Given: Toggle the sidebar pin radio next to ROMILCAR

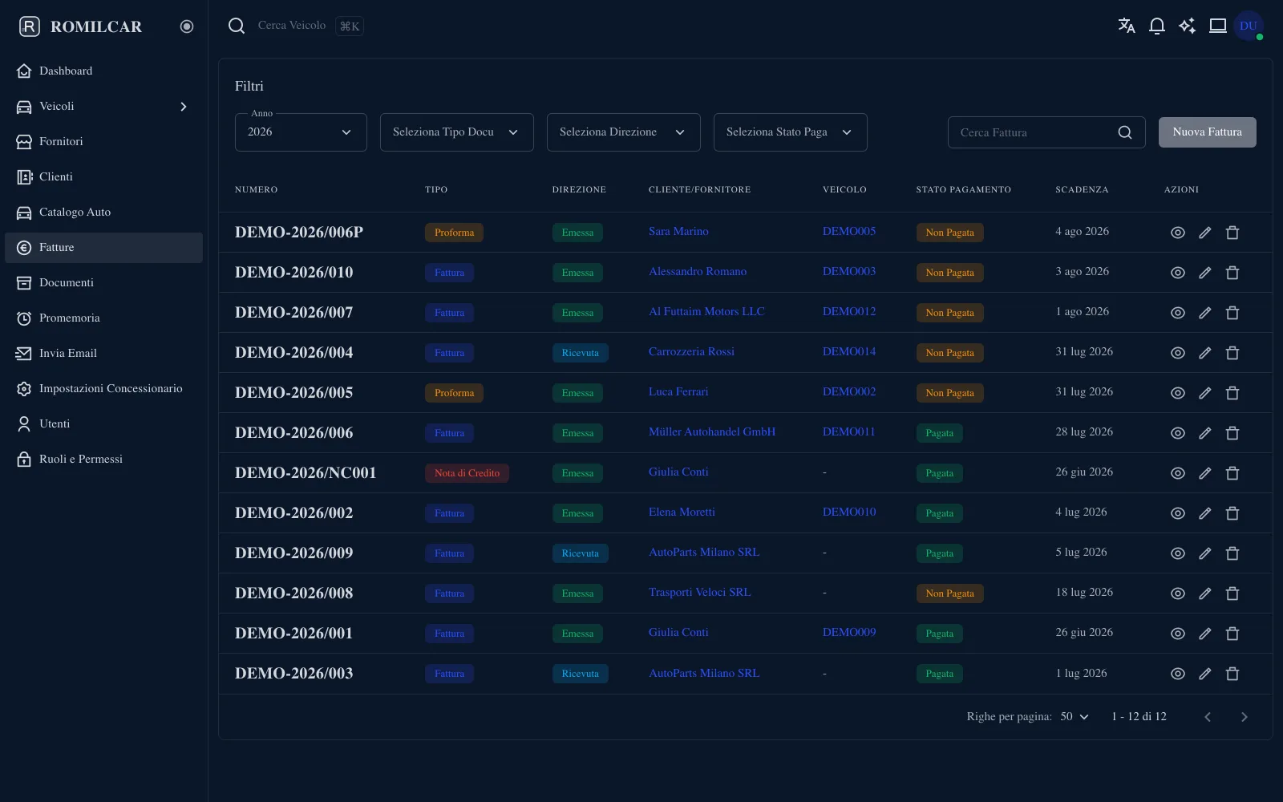Looking at the screenshot, I should coord(187,26).
